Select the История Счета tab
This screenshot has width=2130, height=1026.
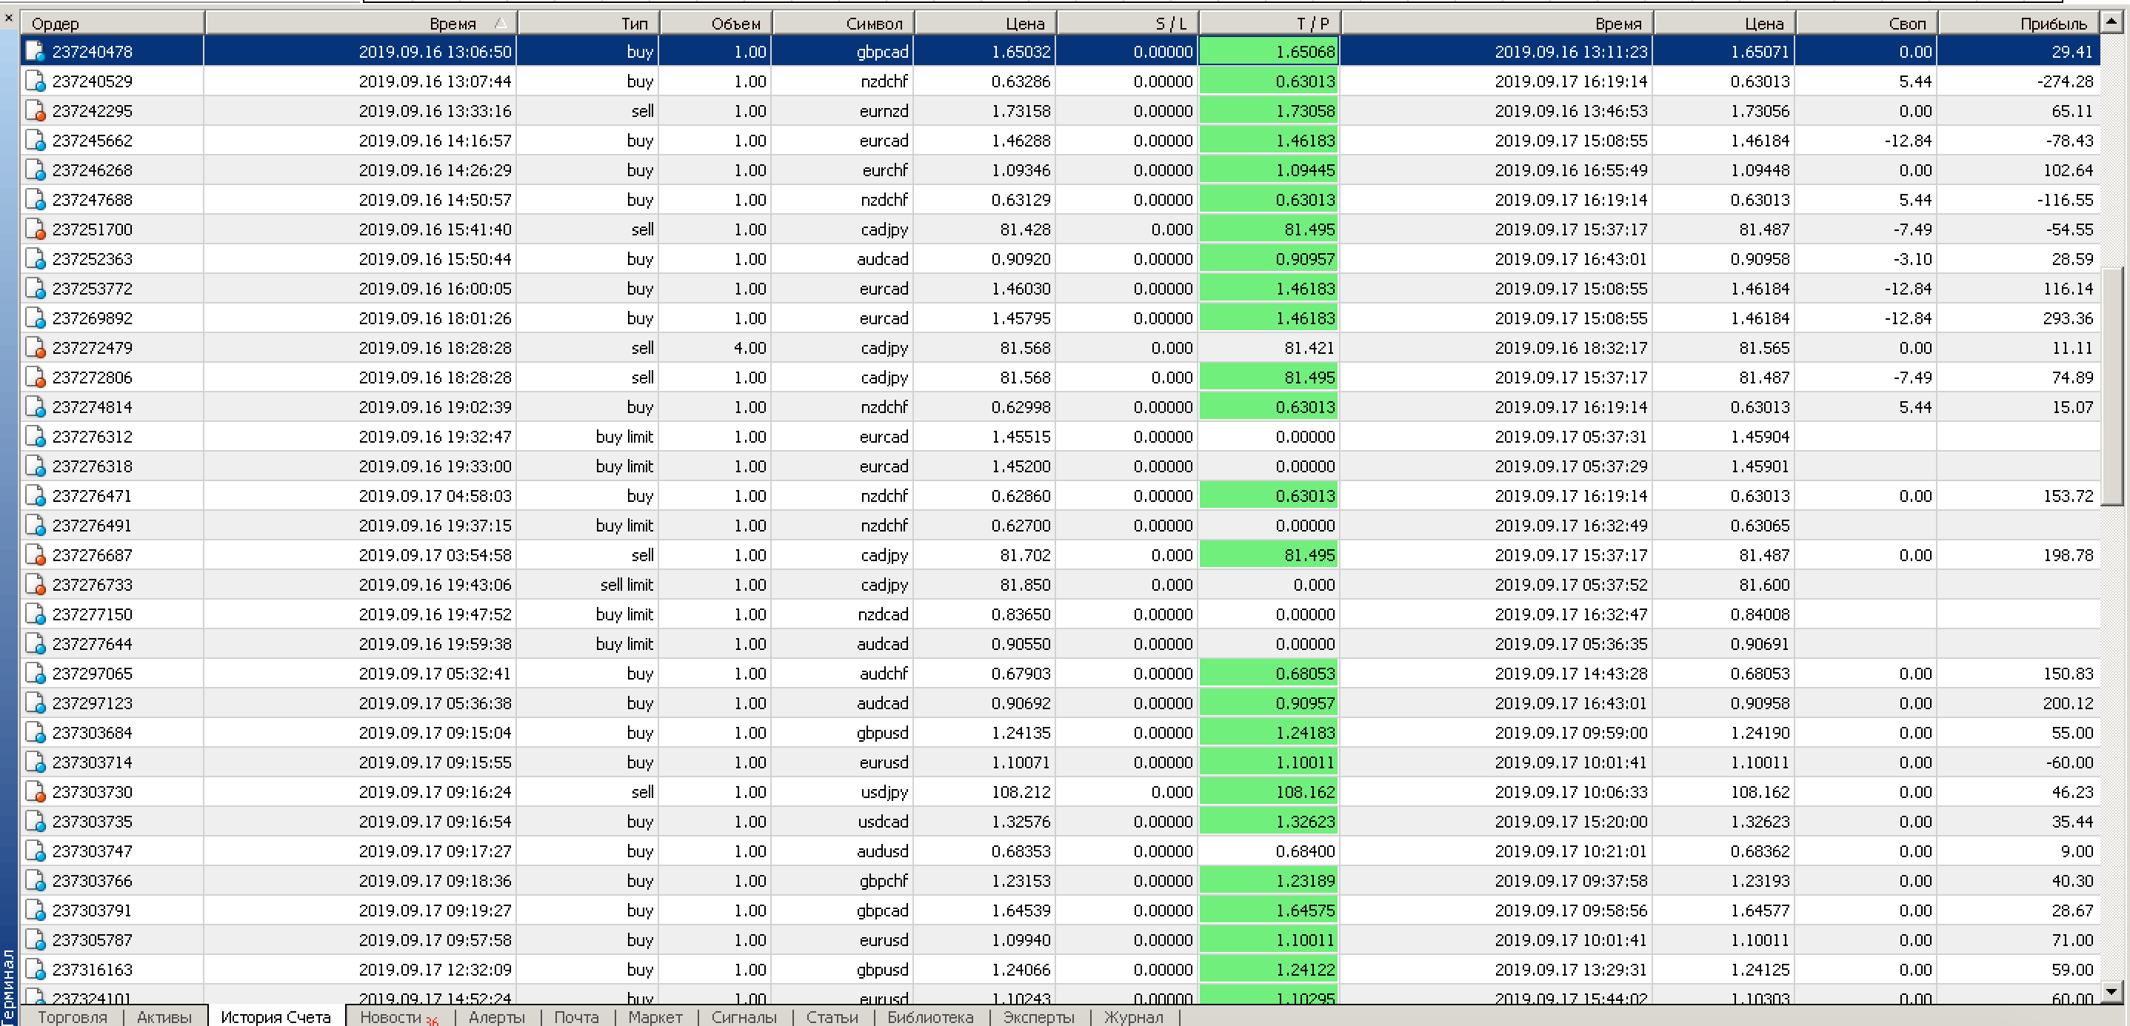(x=276, y=1016)
